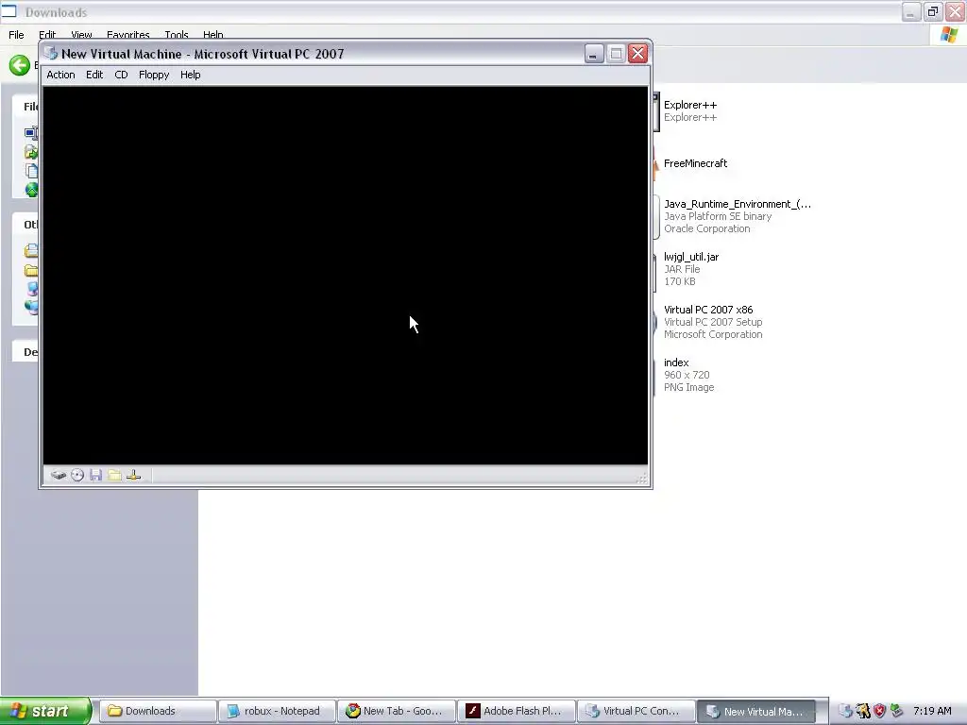Click the Windows flag logo in Downloads window
Viewport: 967px width, 725px height.
coord(949,35)
